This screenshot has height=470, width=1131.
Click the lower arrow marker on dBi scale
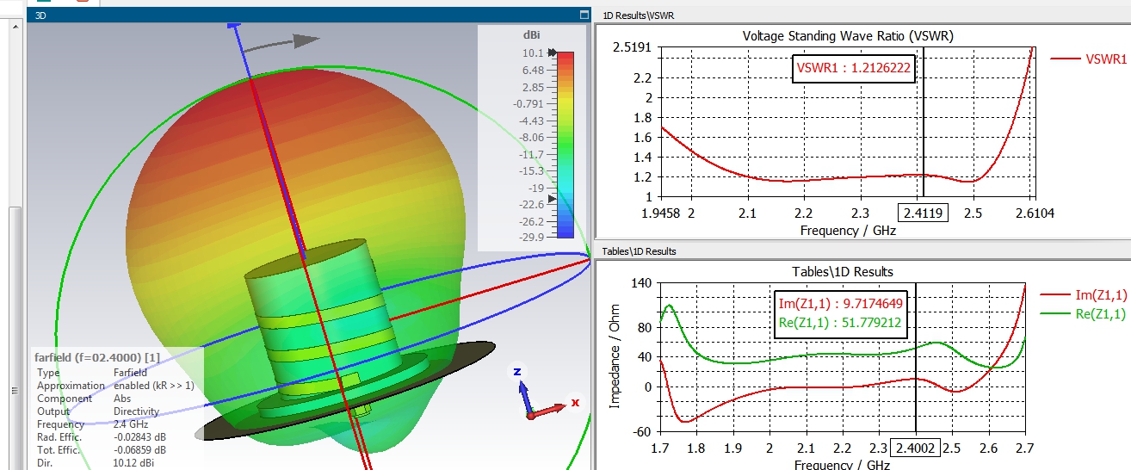553,198
